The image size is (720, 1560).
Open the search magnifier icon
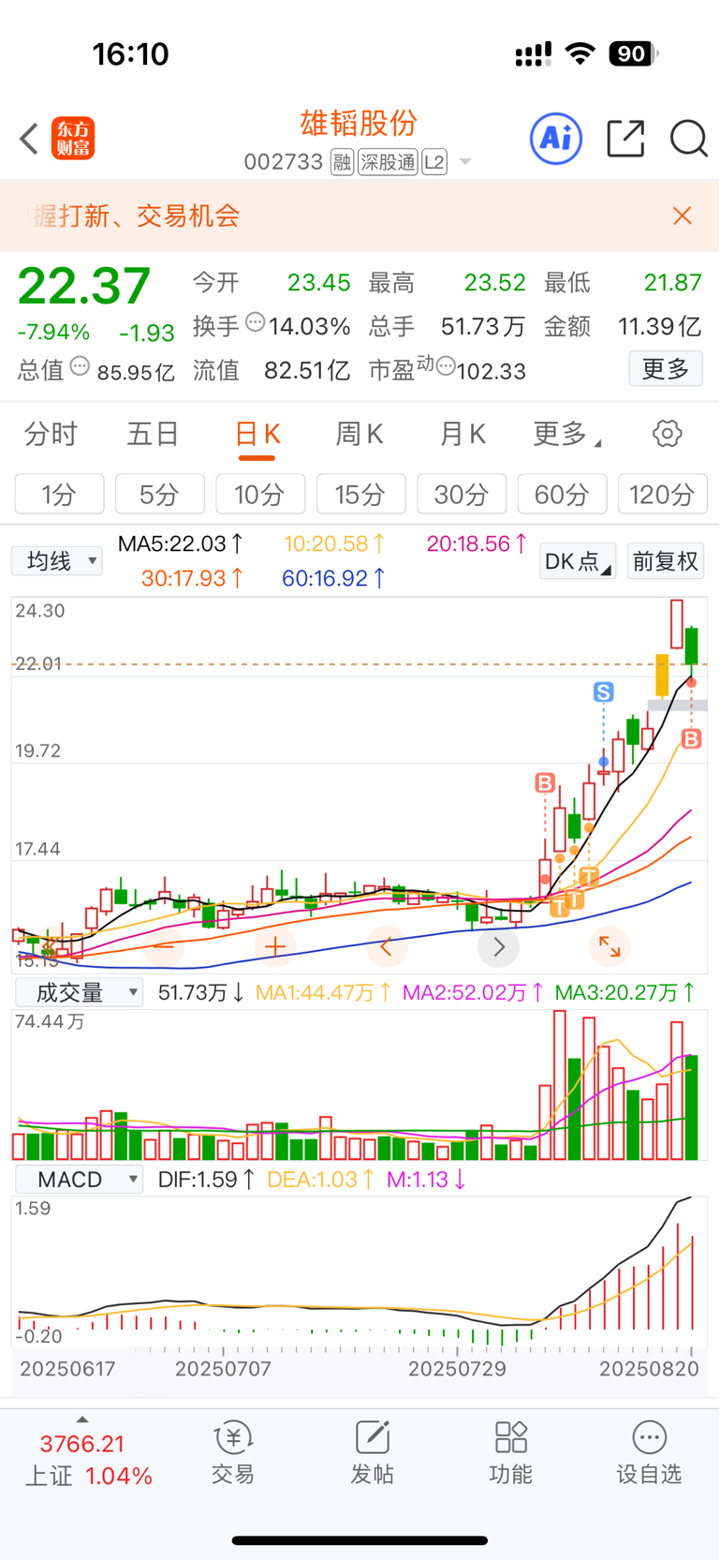tap(688, 139)
